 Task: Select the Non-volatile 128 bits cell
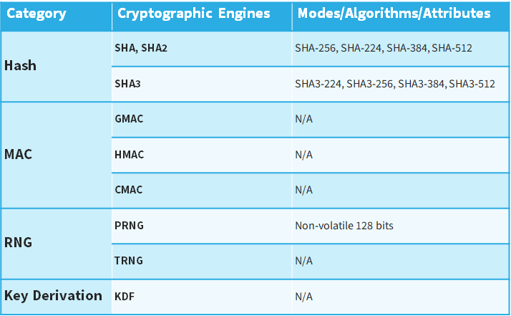(x=344, y=226)
